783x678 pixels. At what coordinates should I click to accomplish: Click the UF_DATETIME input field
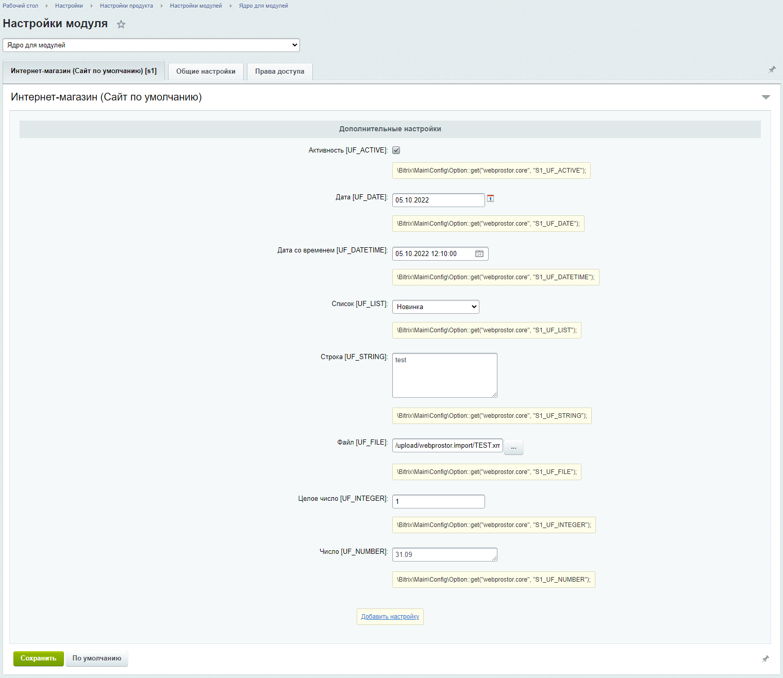pyautogui.click(x=440, y=253)
